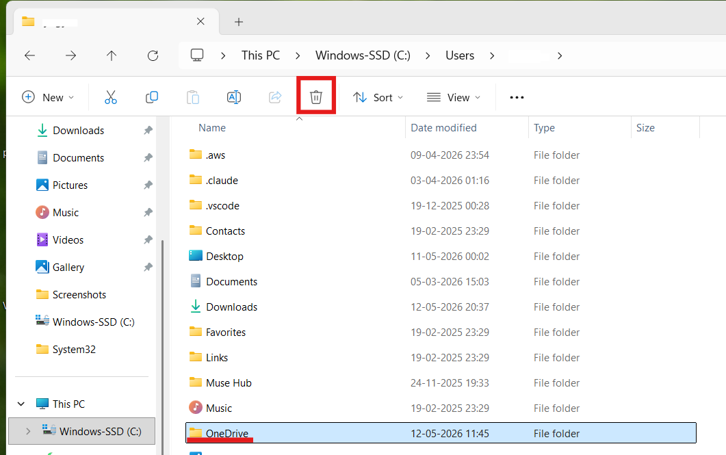Viewport: 726px width, 455px height.
Task: Open the View dropdown menu
Action: click(454, 97)
